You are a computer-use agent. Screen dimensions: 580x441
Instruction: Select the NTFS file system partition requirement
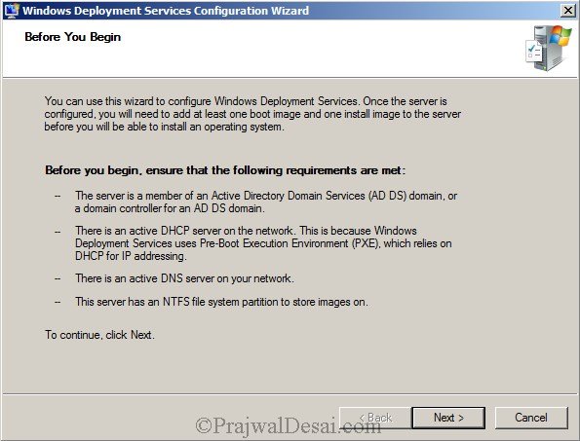pos(221,302)
